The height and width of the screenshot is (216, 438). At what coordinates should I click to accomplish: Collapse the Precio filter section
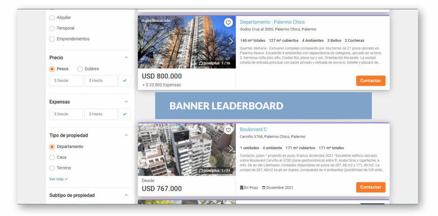[x=126, y=57]
